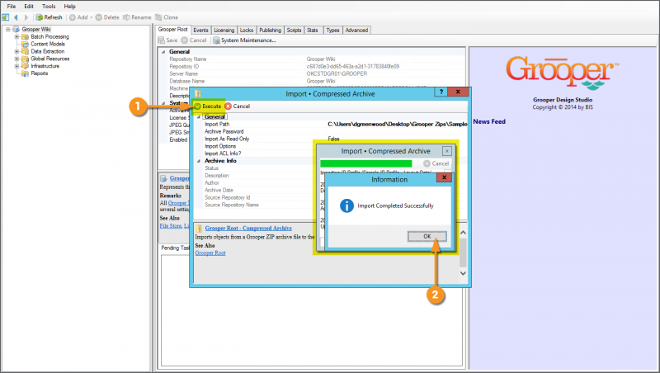Click the Grooper Root See Also link
660x373 pixels.
tap(210, 253)
